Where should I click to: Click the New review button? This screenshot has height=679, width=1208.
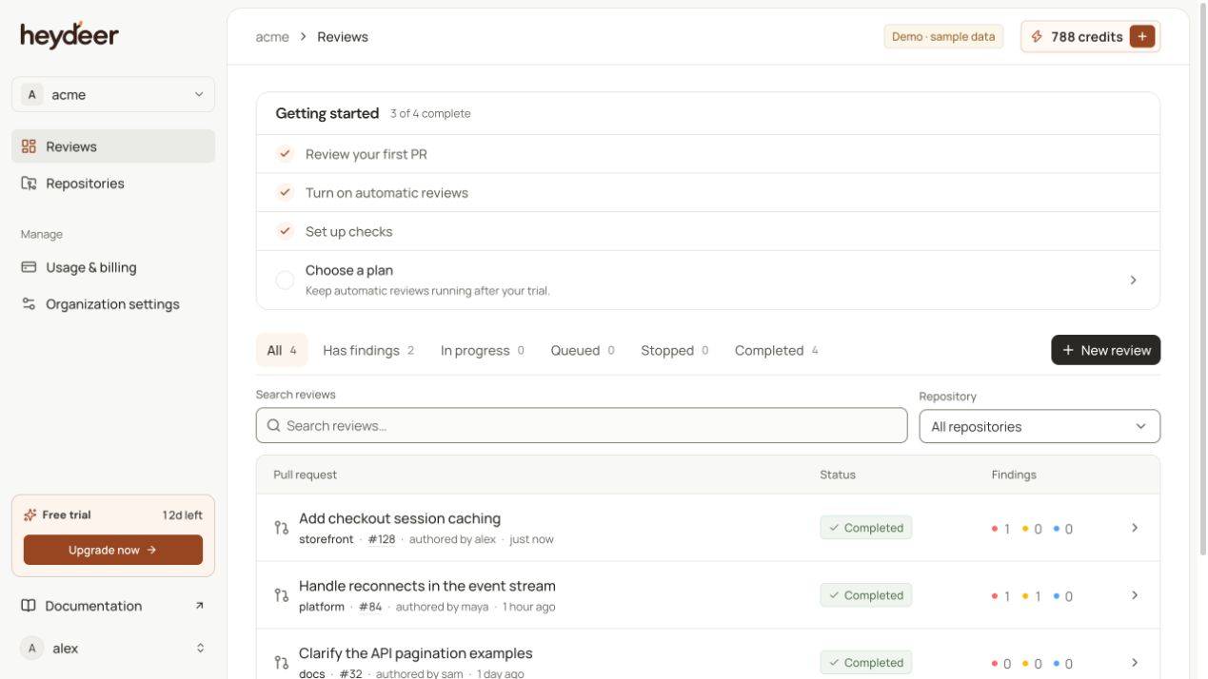click(x=1105, y=350)
